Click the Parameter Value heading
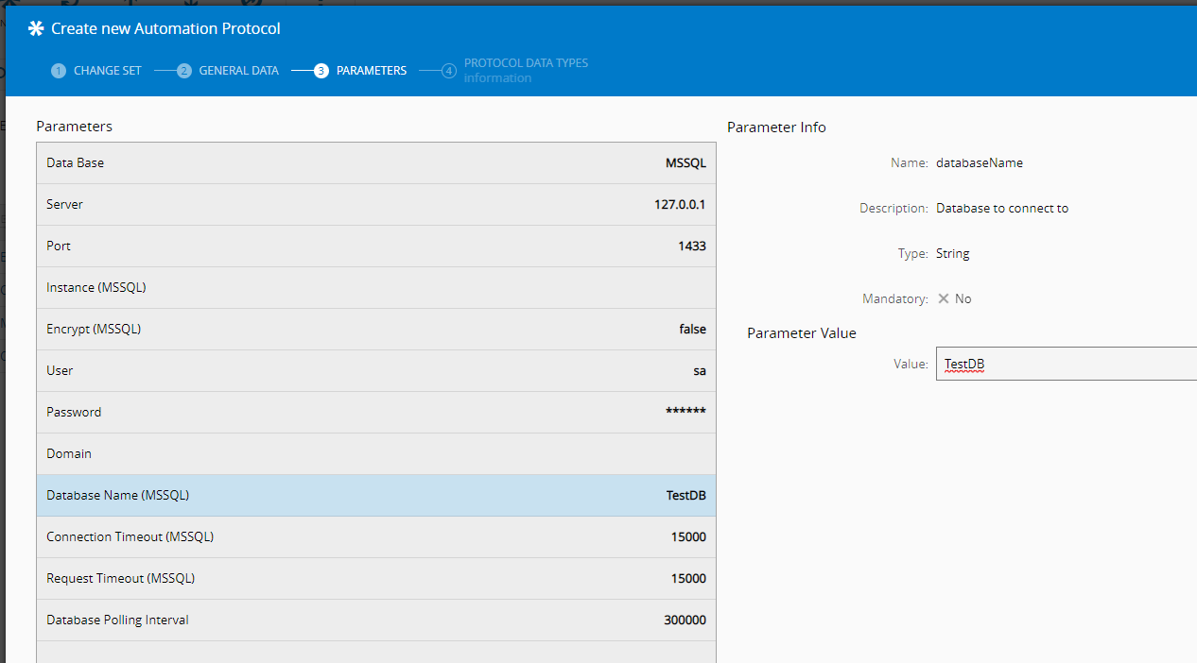This screenshot has width=1197, height=663. pos(802,333)
